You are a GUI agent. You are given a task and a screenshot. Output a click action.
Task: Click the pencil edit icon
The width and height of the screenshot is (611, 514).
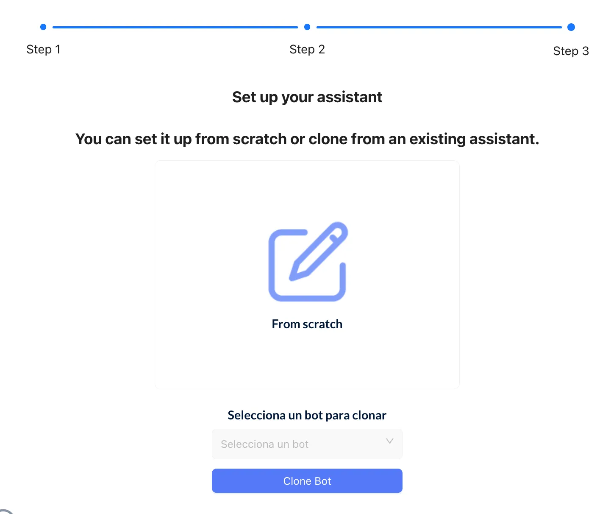[308, 262]
